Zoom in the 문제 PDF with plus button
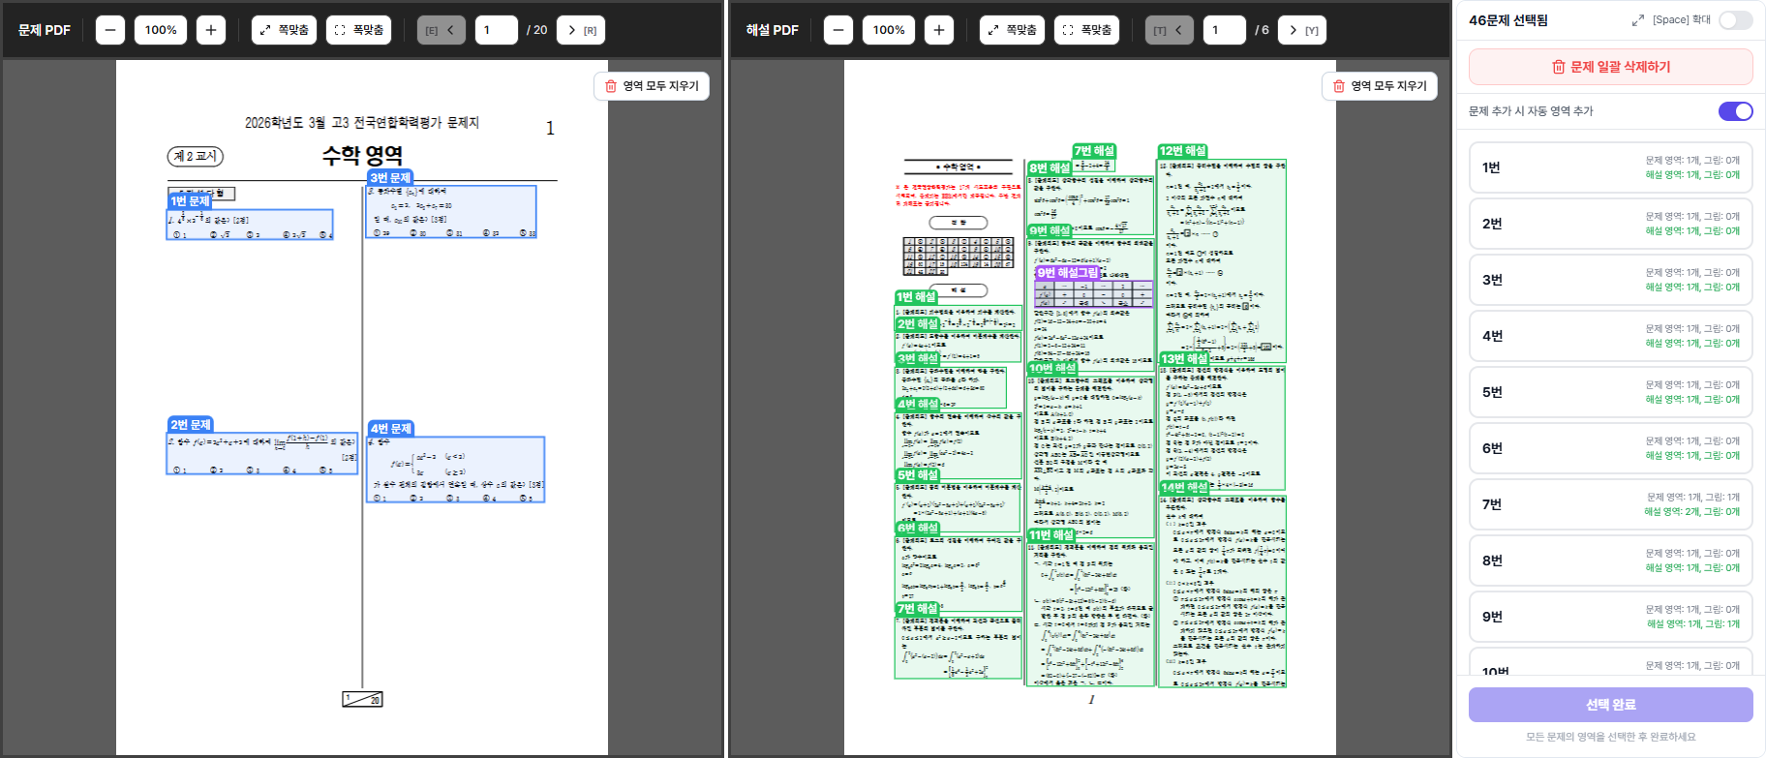Viewport: 1766px width, 758px height. pos(211,30)
